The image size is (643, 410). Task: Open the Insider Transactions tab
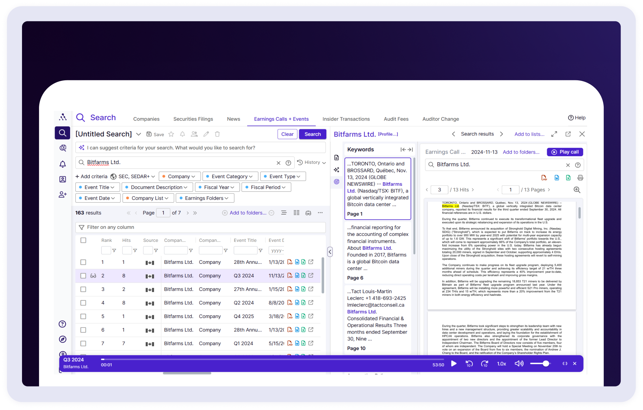click(x=346, y=119)
